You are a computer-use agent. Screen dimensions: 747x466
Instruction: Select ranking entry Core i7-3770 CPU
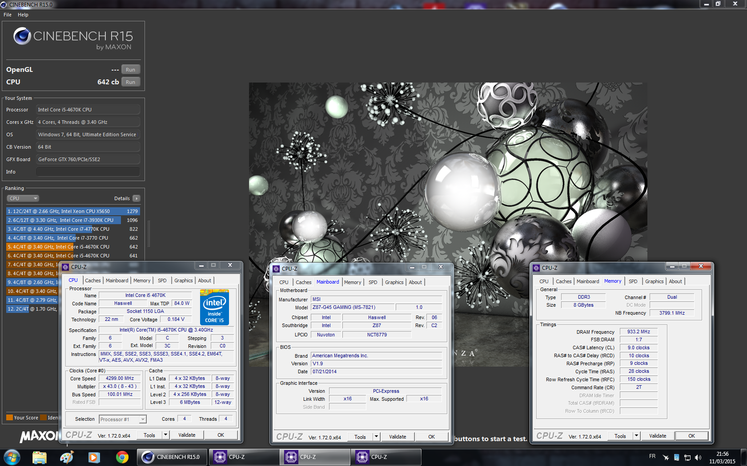click(73, 238)
